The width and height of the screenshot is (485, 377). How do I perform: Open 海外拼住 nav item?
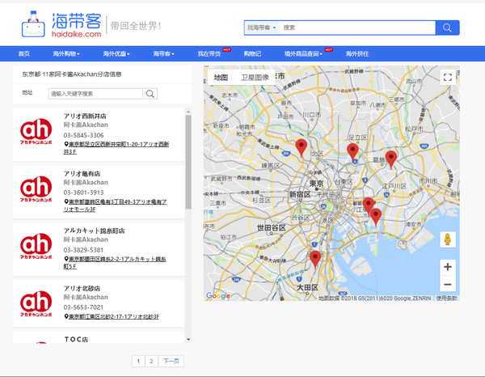point(357,54)
